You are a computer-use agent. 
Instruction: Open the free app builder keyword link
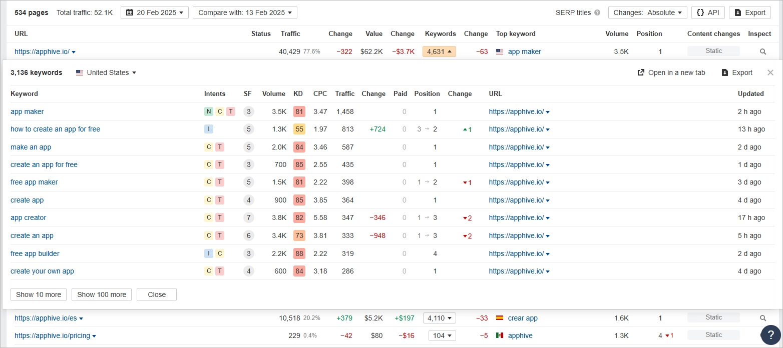(35, 253)
